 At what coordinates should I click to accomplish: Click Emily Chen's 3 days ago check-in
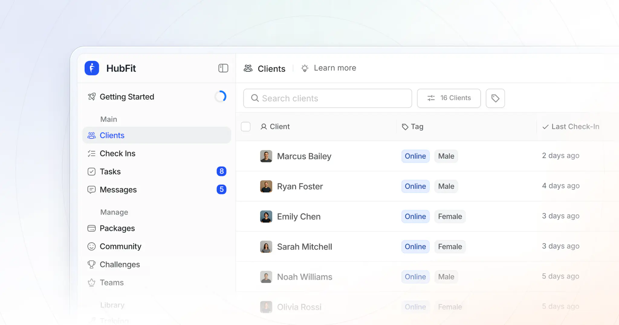[x=561, y=216]
